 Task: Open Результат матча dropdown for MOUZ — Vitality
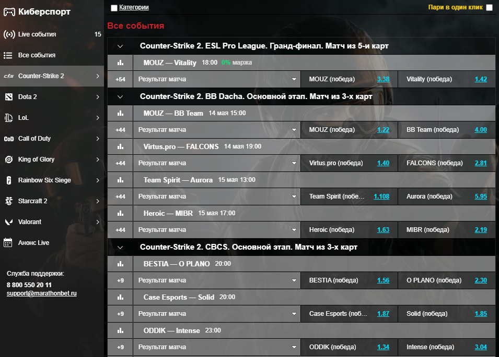(x=217, y=79)
